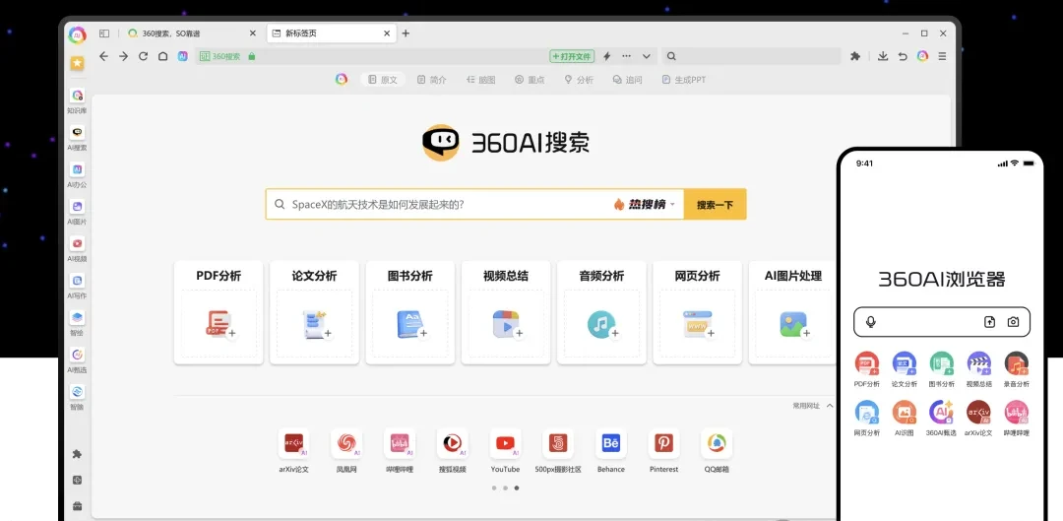Select the 分析 view tab
Viewport: 1063px width, 521px height.
[x=579, y=80]
